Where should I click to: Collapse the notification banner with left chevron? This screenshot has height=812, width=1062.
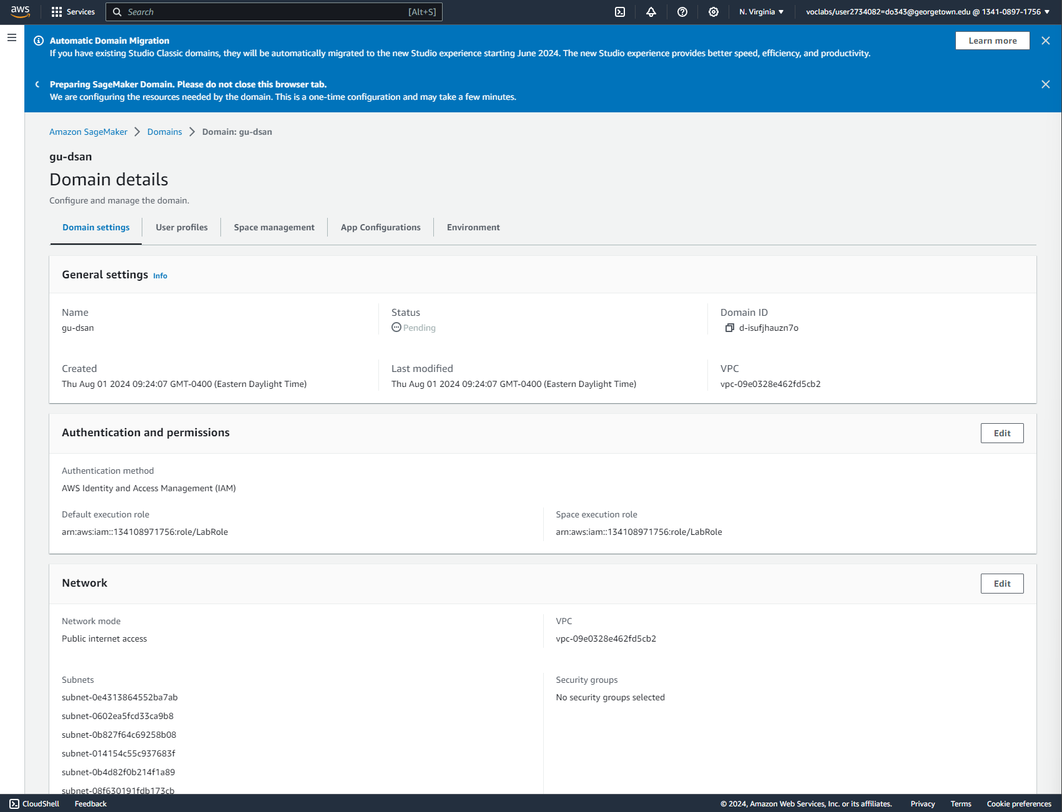pyautogui.click(x=37, y=84)
